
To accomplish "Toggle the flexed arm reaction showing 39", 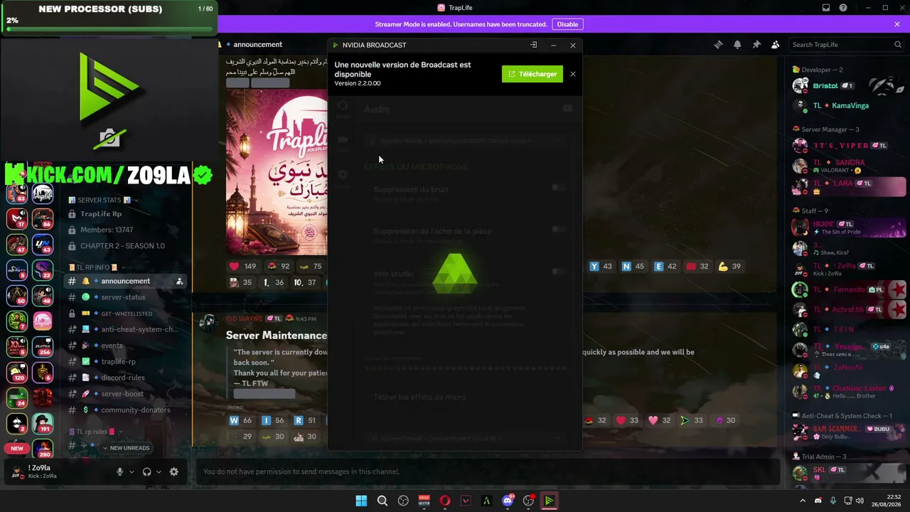I will (729, 266).
